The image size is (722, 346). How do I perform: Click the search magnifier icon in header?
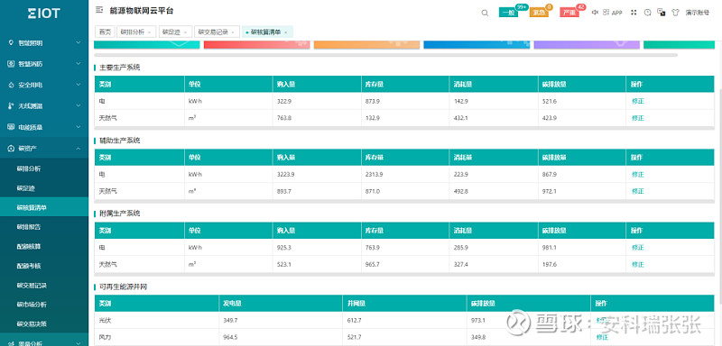485,13
